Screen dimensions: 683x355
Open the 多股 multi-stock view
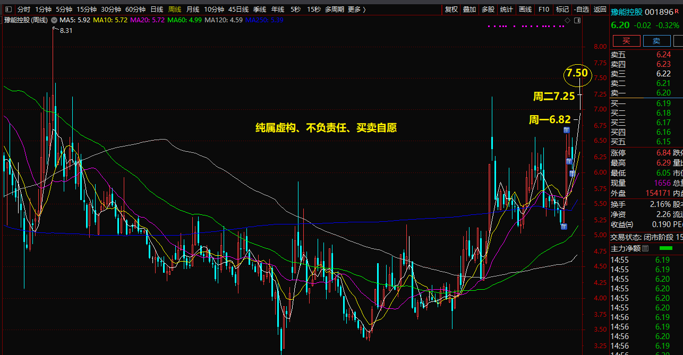(x=488, y=9)
